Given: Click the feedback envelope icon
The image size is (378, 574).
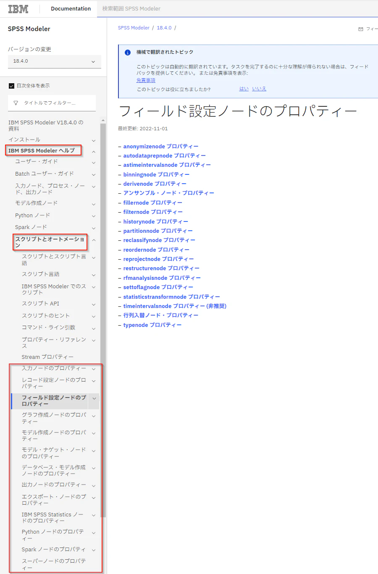Looking at the screenshot, I should tap(360, 29).
